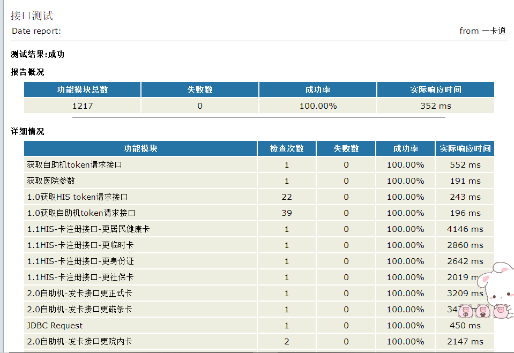Click the detail table 失败数 header
514x353 pixels.
click(x=346, y=148)
